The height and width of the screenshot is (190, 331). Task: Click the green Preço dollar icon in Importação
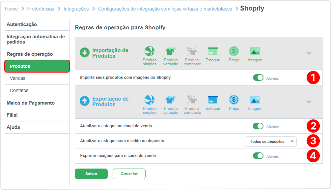pos(234,51)
